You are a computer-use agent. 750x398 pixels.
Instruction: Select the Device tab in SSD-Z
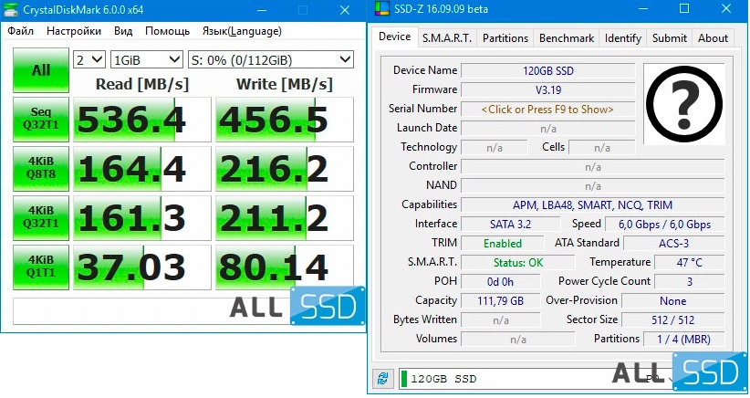[x=394, y=37]
